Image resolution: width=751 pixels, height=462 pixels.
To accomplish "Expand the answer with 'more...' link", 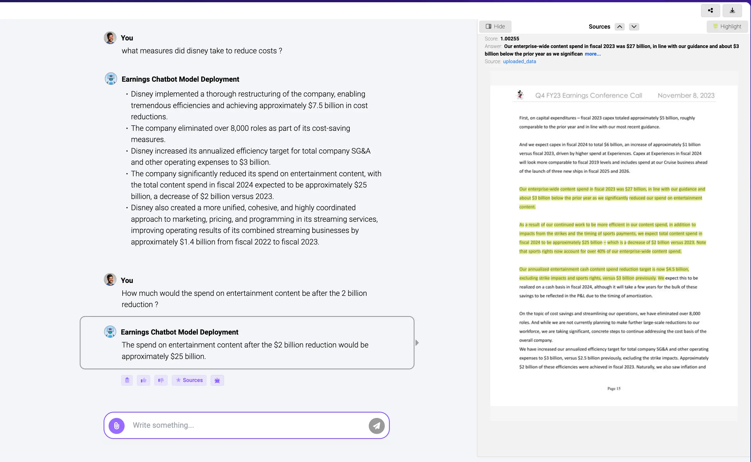I will pyautogui.click(x=592, y=54).
